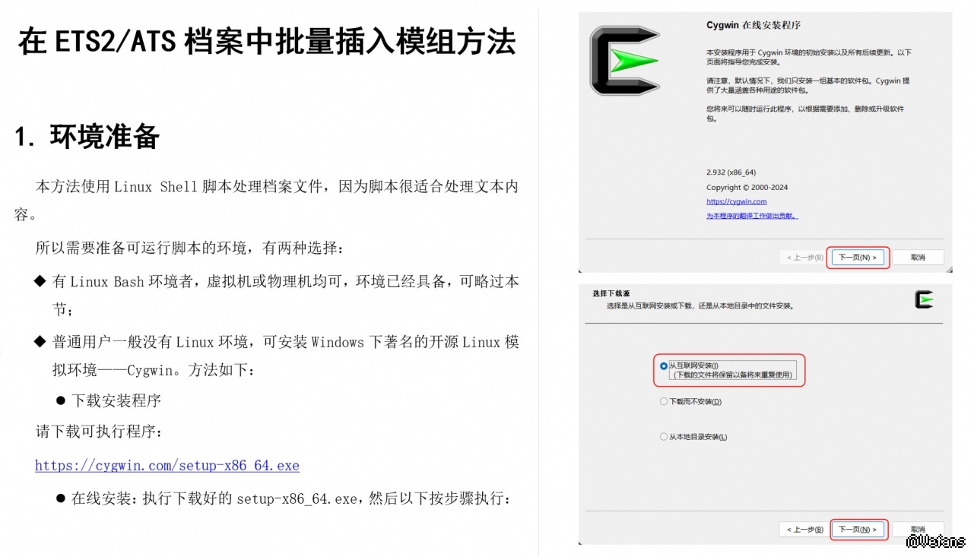The width and height of the screenshot is (974, 557).
Task: Select the 从本地目录安装 radio option
Action: tap(664, 437)
